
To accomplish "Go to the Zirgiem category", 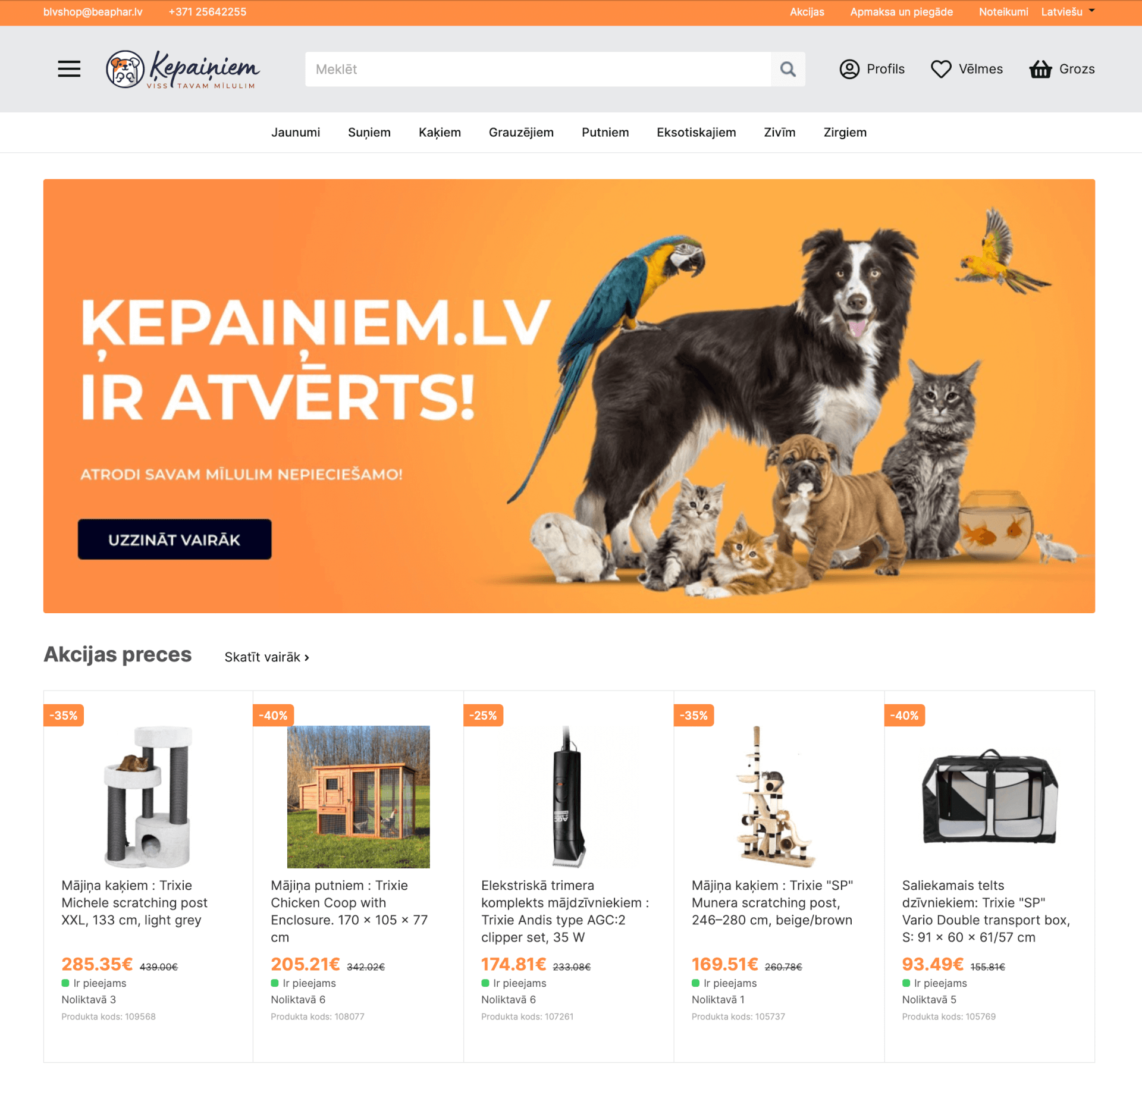I will click(x=845, y=133).
